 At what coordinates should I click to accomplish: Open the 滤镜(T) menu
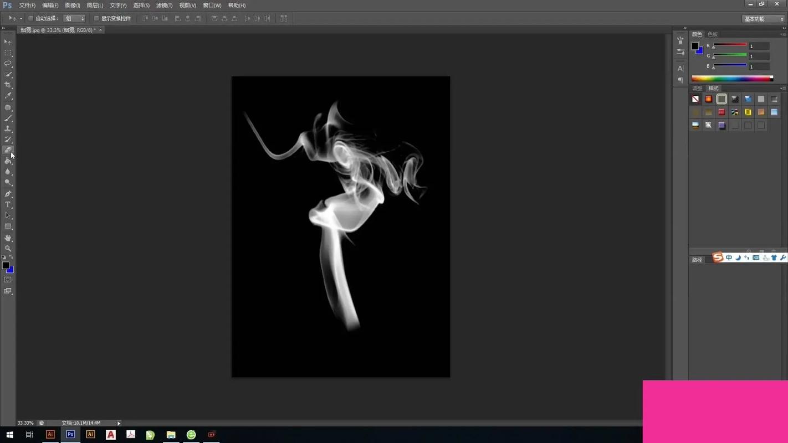coord(165,6)
